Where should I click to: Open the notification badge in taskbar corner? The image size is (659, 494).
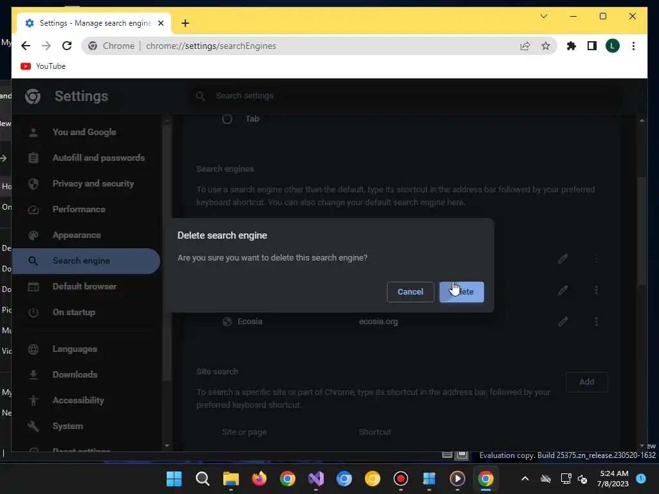pyautogui.click(x=641, y=479)
